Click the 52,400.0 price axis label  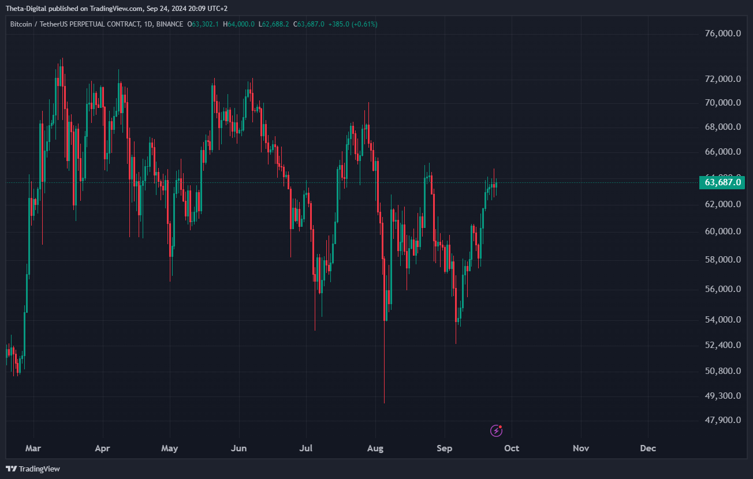click(722, 345)
